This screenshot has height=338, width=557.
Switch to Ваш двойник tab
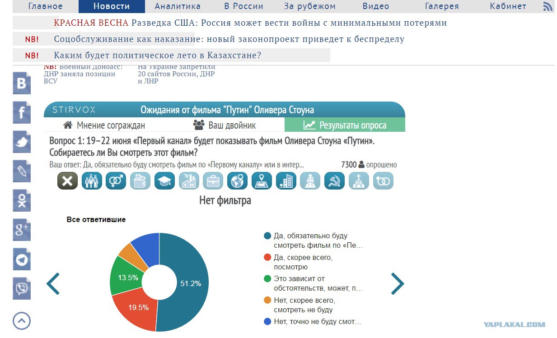point(225,125)
